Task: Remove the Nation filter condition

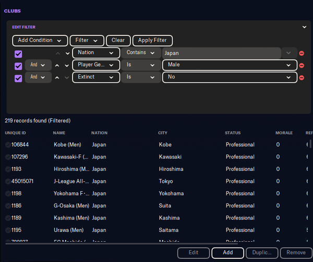Action: (x=302, y=53)
